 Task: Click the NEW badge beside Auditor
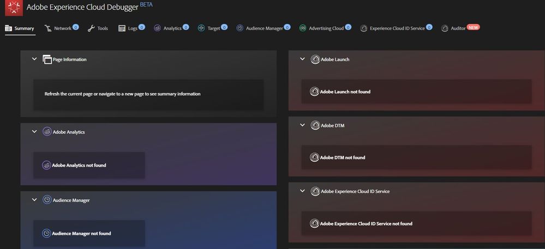pyautogui.click(x=473, y=27)
